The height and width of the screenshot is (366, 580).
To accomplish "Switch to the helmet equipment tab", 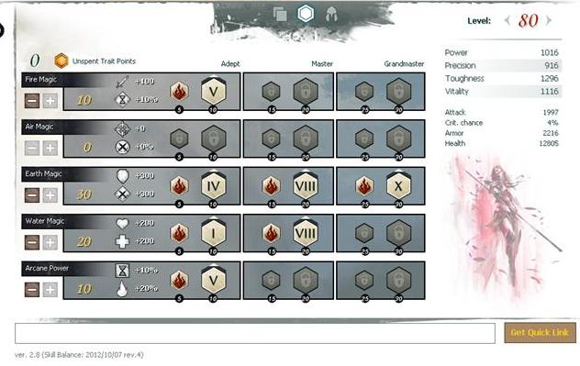I will (x=331, y=15).
